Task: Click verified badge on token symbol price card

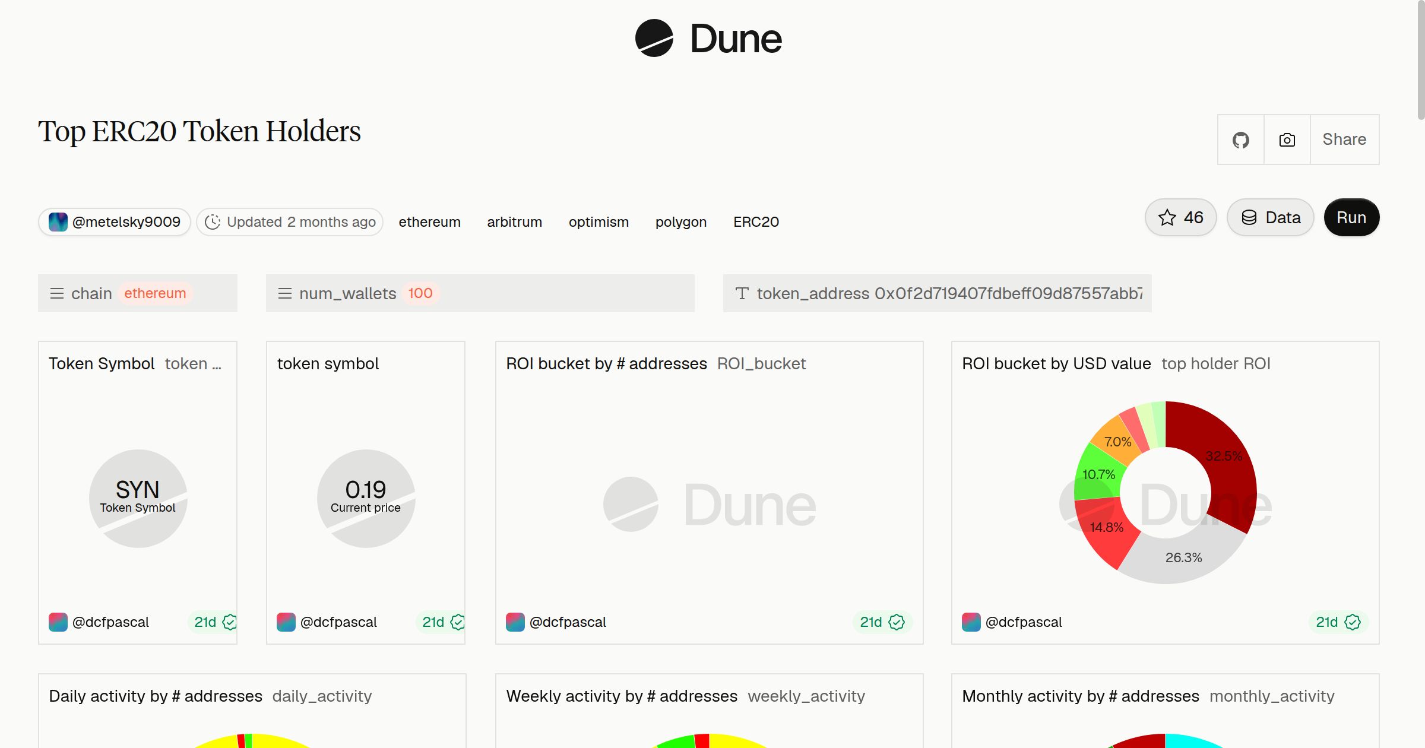Action: pos(457,622)
